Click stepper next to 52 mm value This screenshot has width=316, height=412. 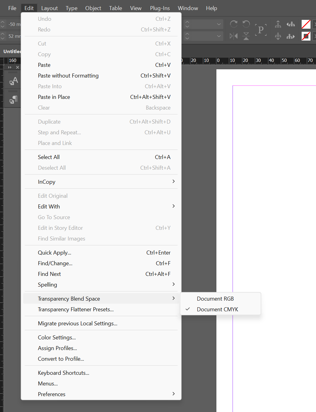(2, 36)
